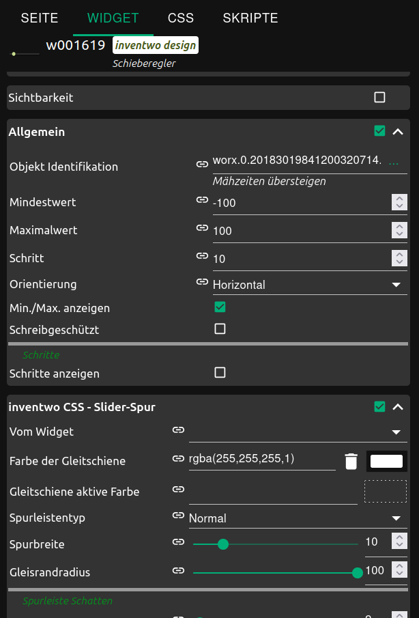Click link icon beside Gleitschiene aktive Farbe
The width and height of the screenshot is (419, 618).
pos(178,490)
